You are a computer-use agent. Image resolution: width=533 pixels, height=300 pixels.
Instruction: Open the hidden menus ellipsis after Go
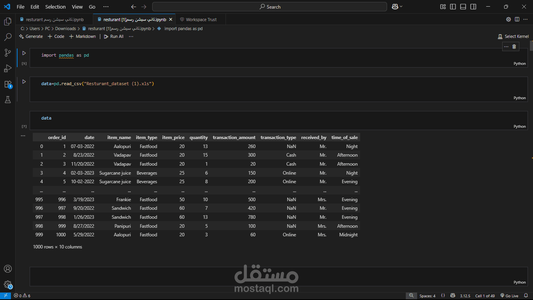pos(106,7)
